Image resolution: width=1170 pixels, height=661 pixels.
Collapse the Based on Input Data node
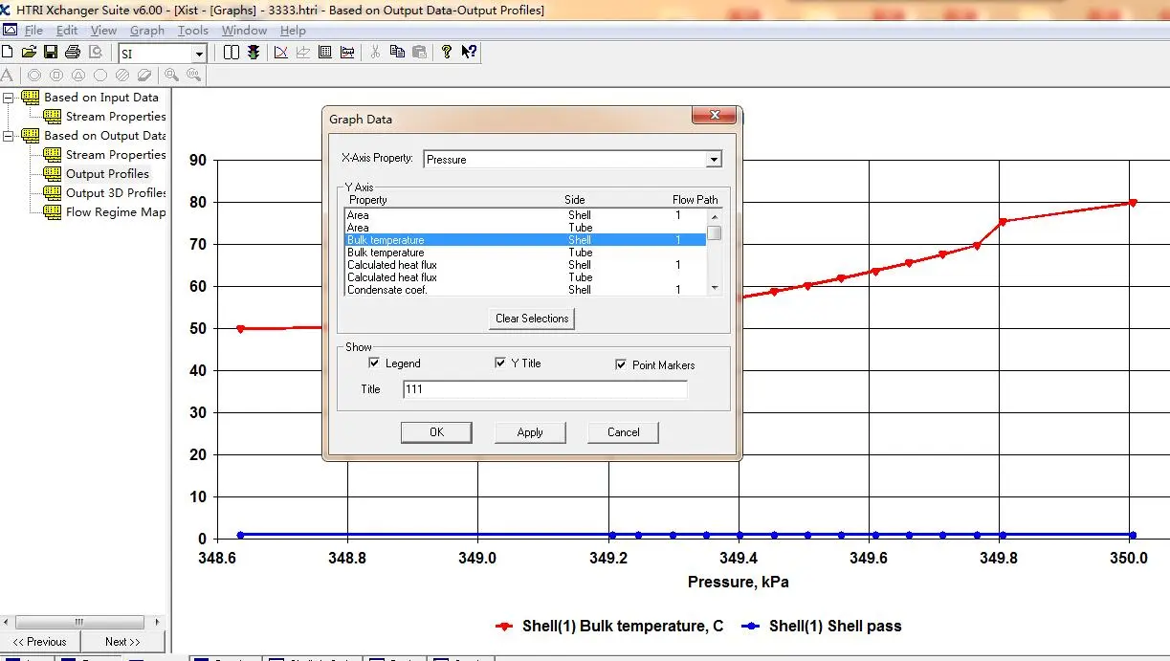point(8,98)
